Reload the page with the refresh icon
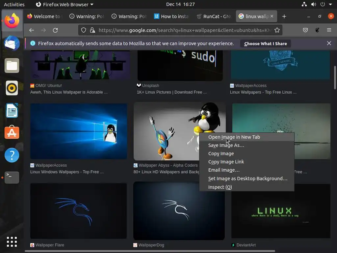The image size is (337, 253). point(55,30)
